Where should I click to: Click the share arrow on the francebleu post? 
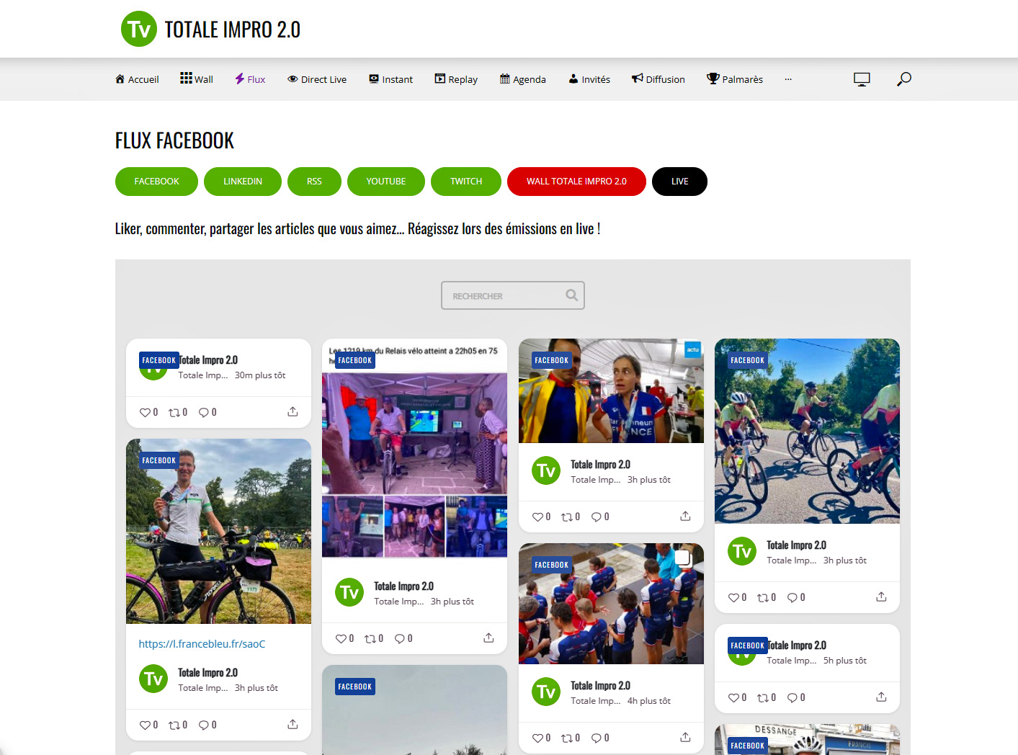click(292, 724)
